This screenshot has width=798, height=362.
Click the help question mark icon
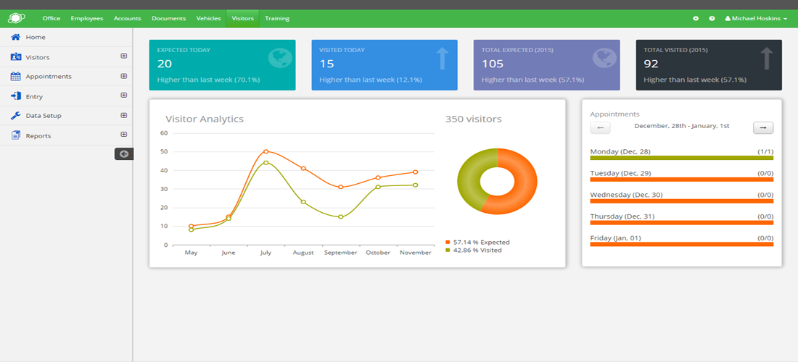(x=712, y=18)
